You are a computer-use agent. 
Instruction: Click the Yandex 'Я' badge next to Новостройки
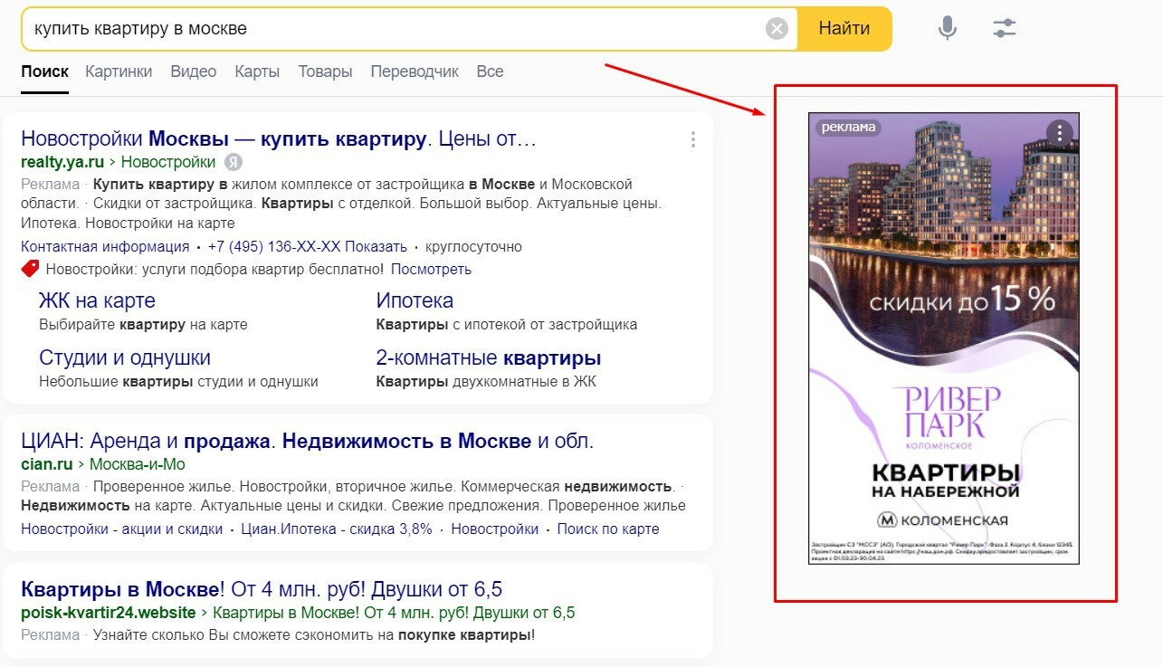point(234,162)
